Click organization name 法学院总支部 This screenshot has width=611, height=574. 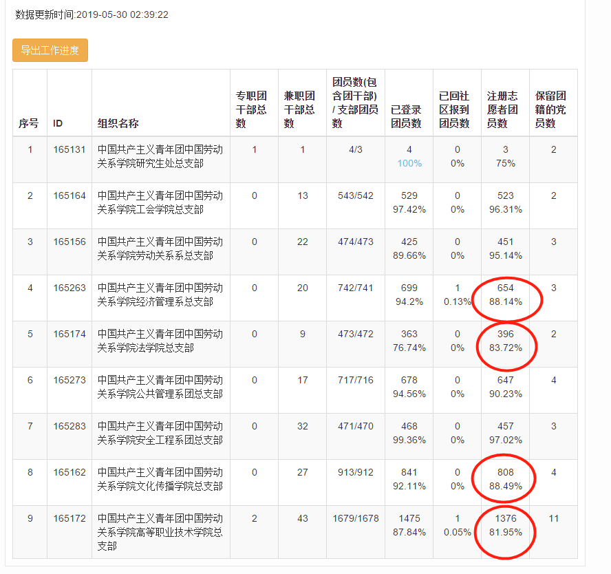coord(160,341)
